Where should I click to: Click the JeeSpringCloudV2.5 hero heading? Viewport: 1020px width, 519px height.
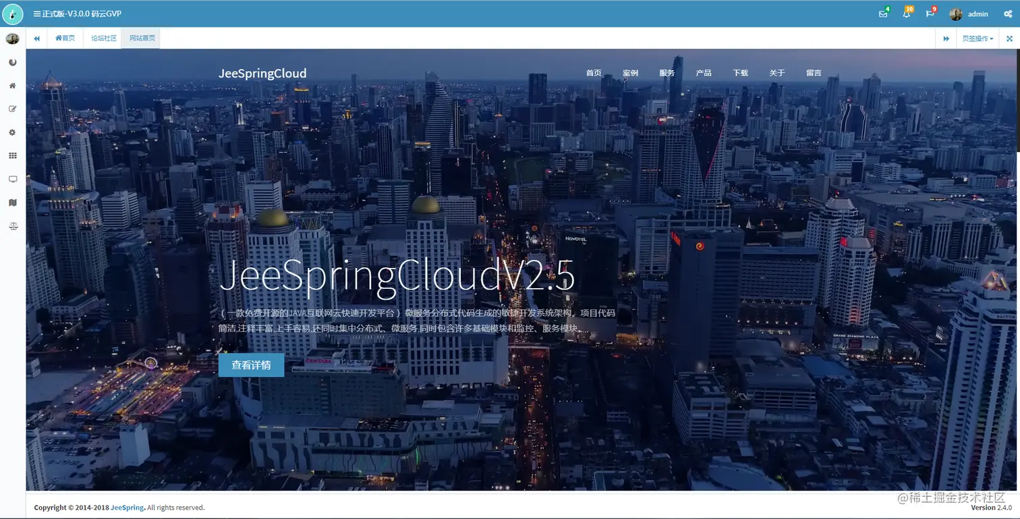(x=397, y=277)
